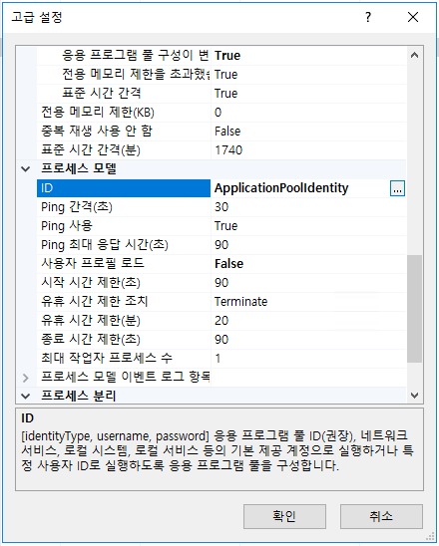
Task: Click the False value of 사용자 프로필 로드
Action: click(308, 264)
